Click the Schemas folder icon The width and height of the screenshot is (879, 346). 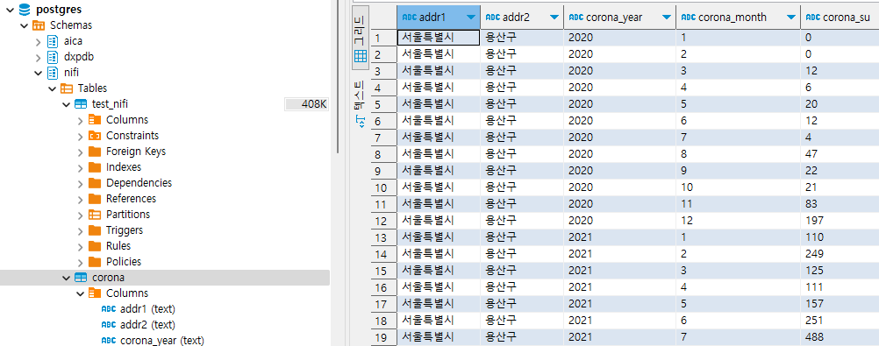tap(39, 25)
